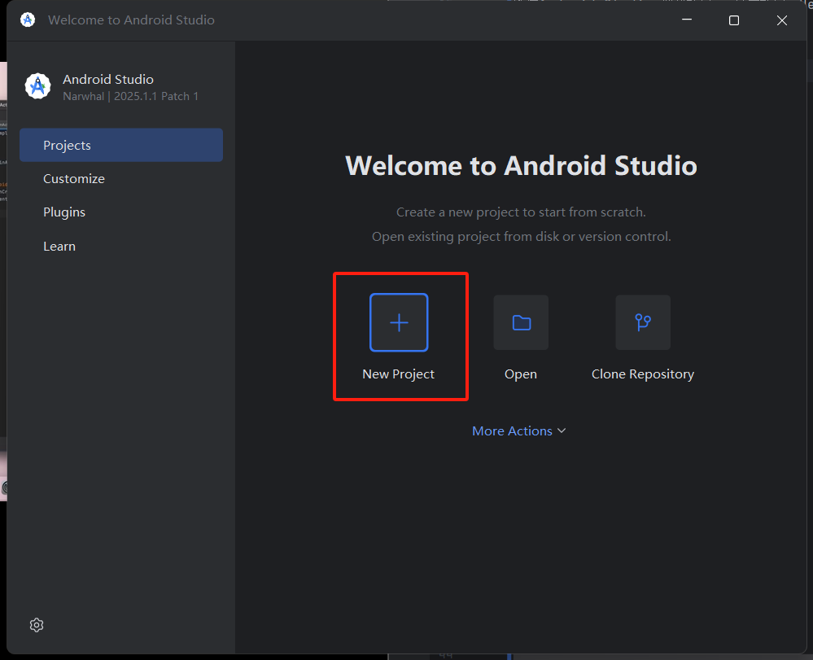
Task: Click the Clone Repository text label
Action: pos(643,374)
